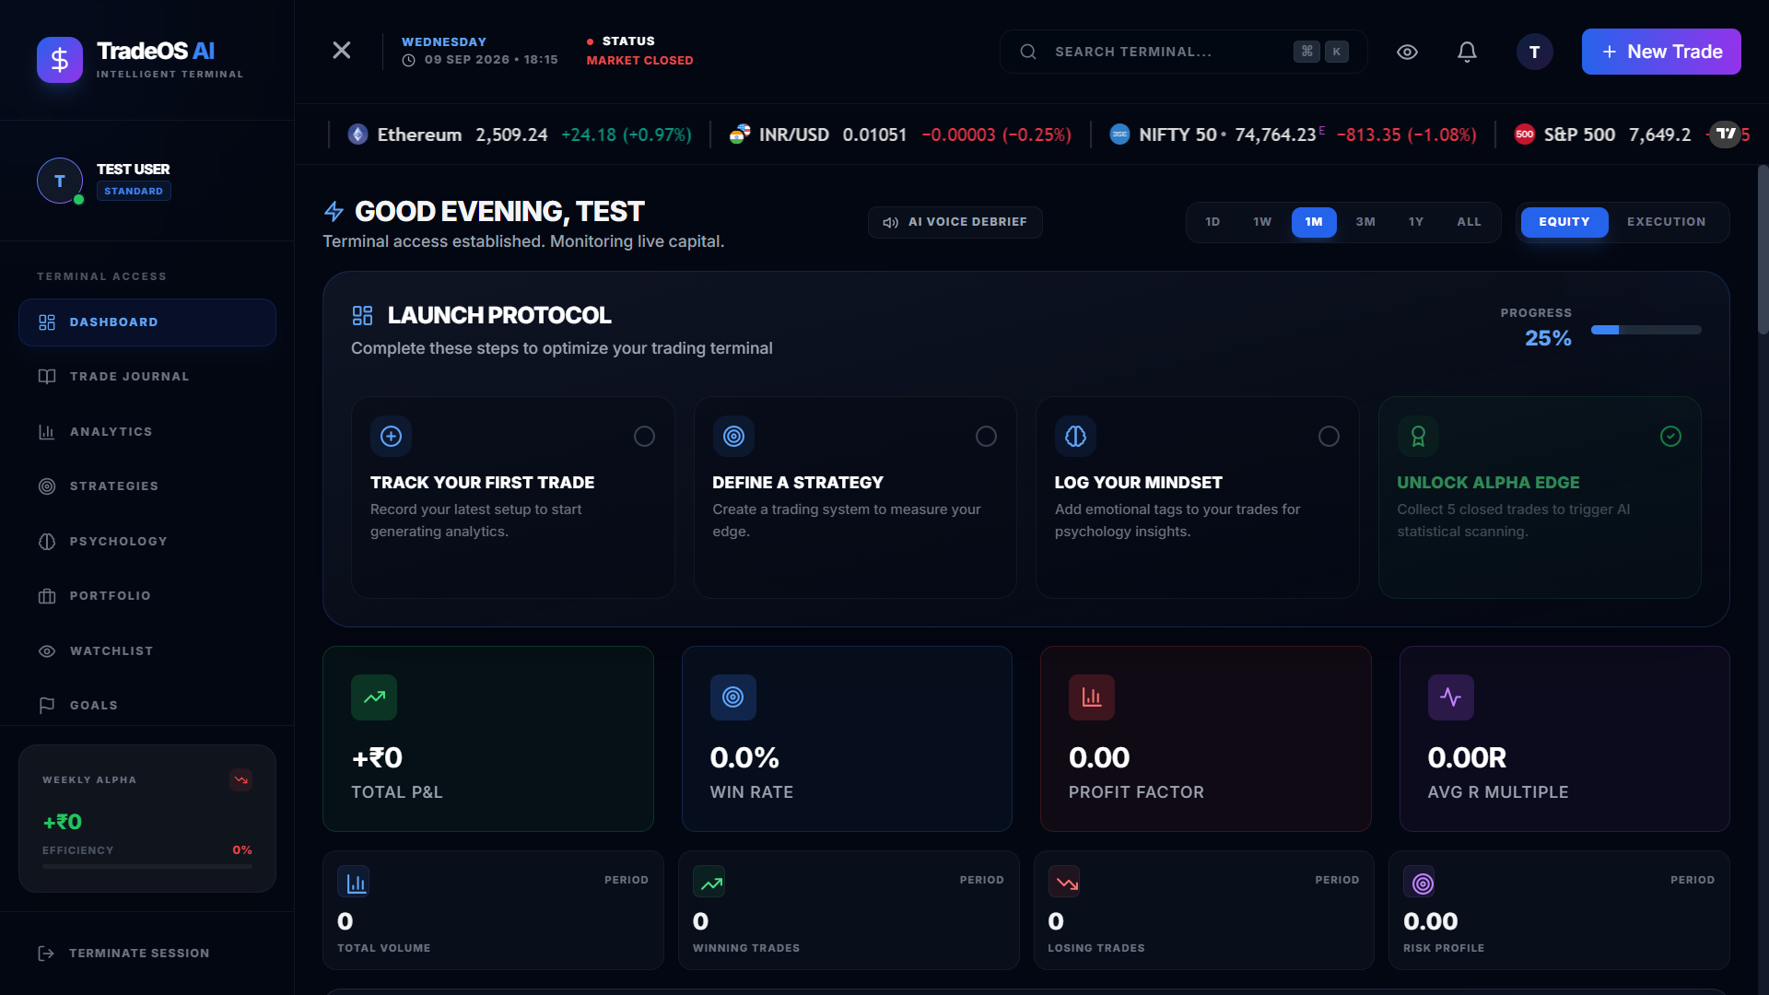1769x995 pixels.
Task: Mark Define a Strategy circle complete
Action: [x=986, y=436]
